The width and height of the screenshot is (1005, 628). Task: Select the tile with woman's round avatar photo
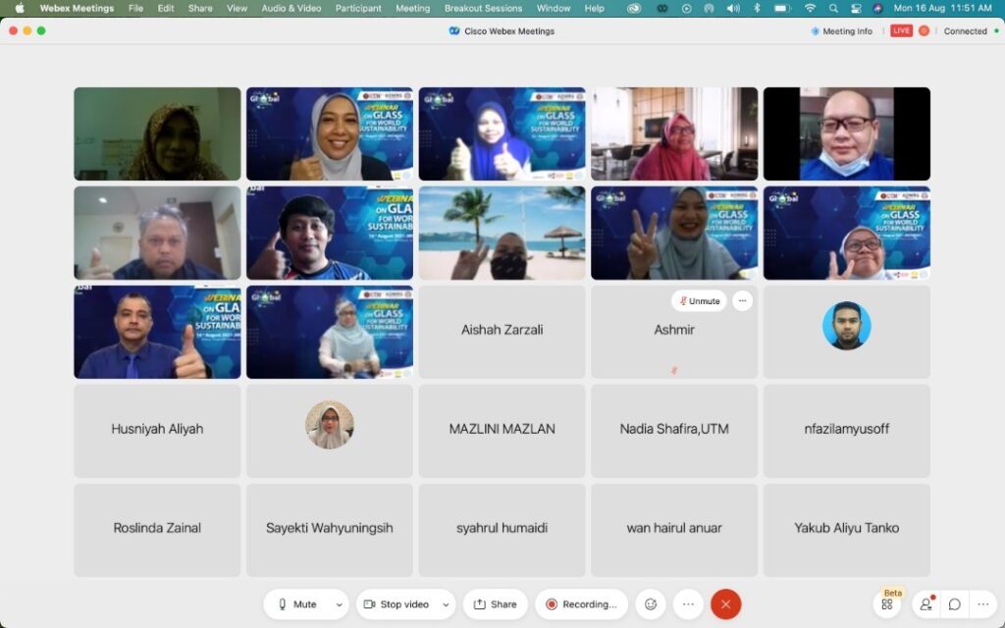coord(330,431)
